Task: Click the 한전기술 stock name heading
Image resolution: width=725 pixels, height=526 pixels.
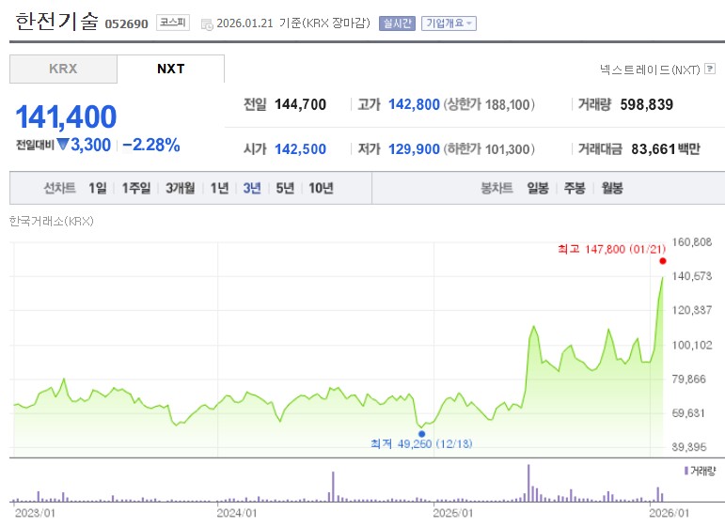Action: pos(56,22)
